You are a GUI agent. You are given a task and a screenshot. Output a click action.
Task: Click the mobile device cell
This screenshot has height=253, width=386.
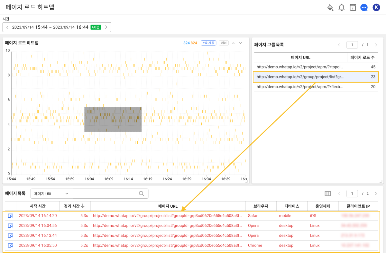click(285, 216)
